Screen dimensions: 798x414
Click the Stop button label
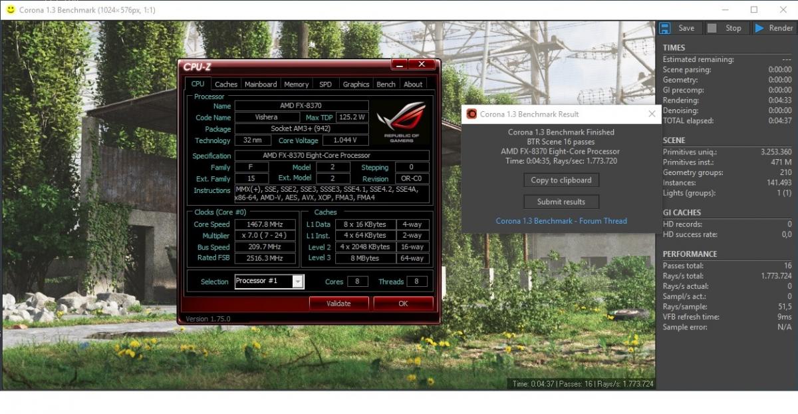click(733, 28)
